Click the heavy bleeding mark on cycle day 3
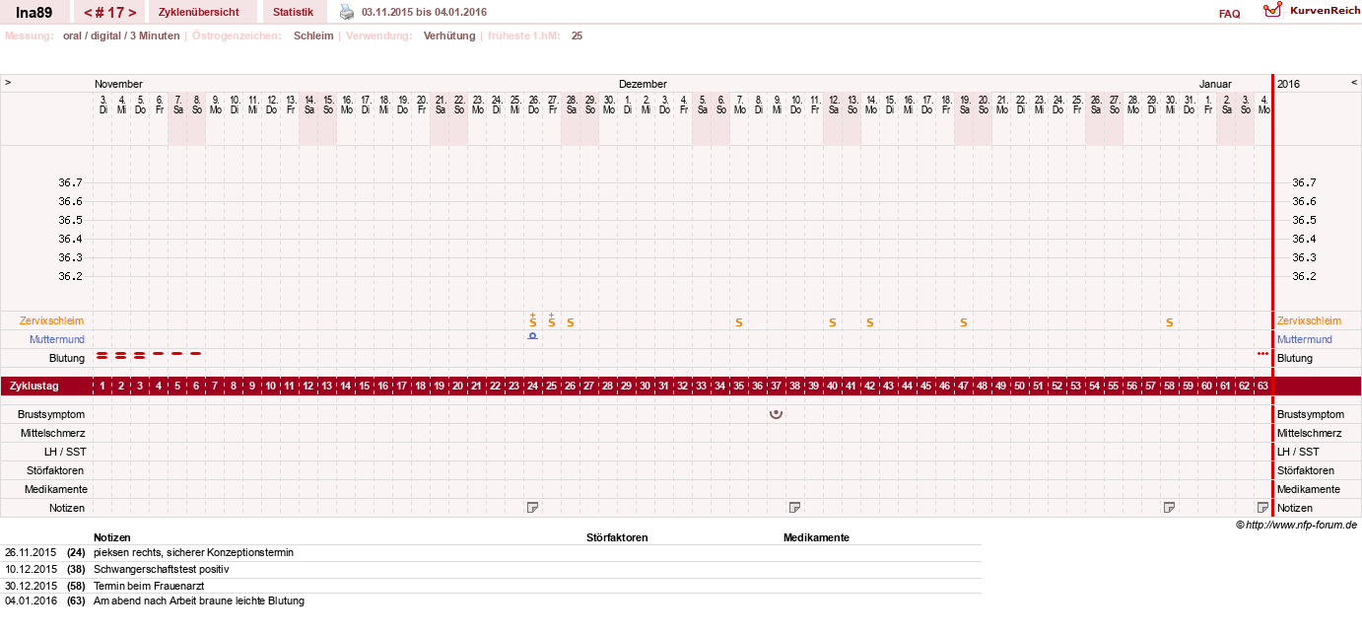Screen dimensions: 1362x635 point(139,356)
